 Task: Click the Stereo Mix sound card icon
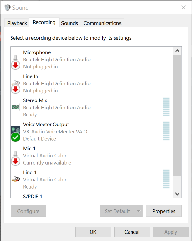click(x=16, y=107)
